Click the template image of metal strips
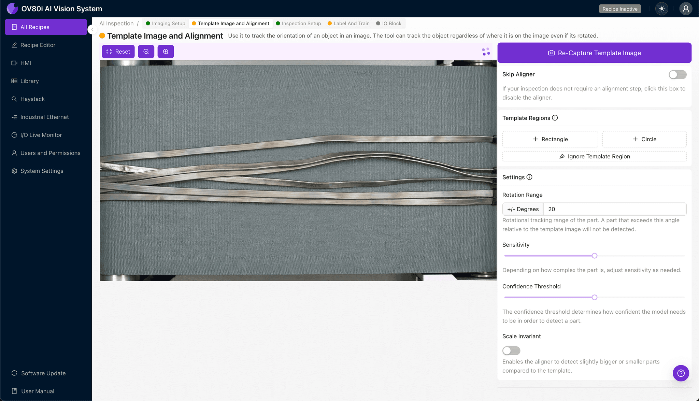 point(298,171)
